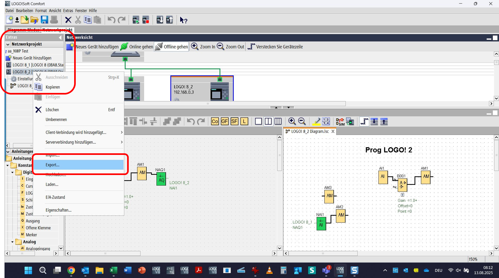Toggle Offline gehen in network toolbar
499x278 pixels.
pos(172,47)
